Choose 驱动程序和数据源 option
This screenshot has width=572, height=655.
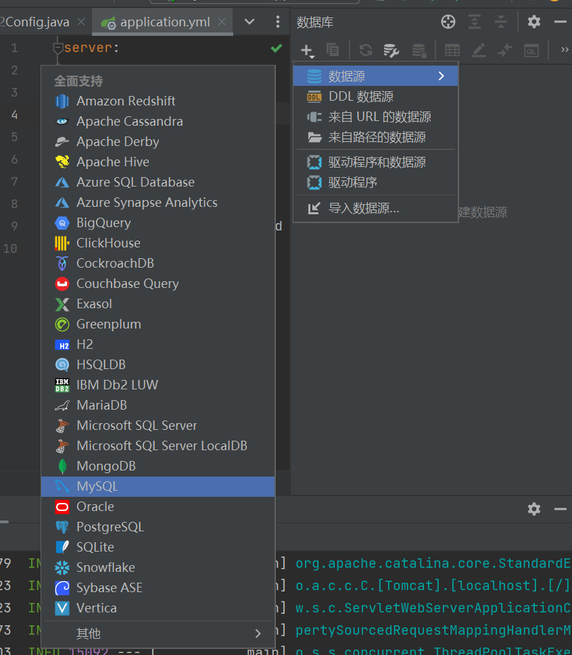point(376,162)
